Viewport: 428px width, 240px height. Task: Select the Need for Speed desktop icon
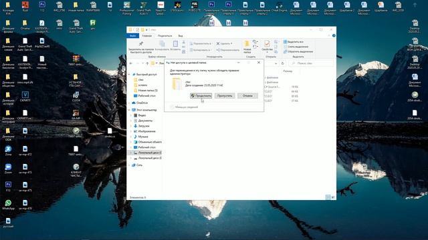click(x=160, y=7)
